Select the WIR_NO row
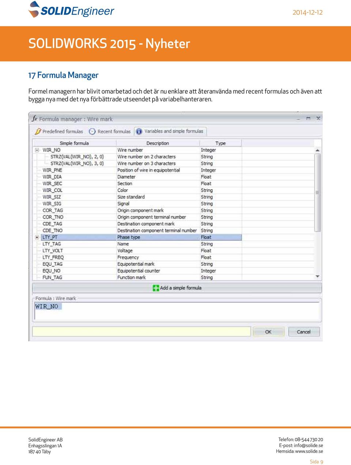The width and height of the screenshot is (351, 465). 137,150
